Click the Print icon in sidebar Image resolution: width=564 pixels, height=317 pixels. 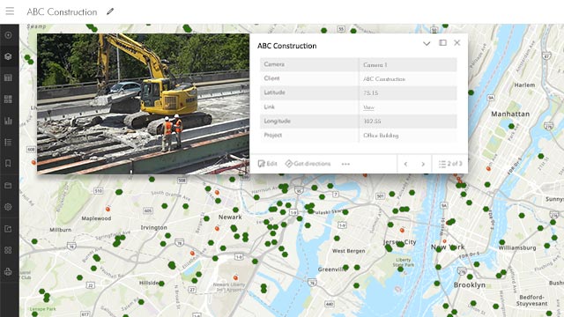[x=8, y=272]
